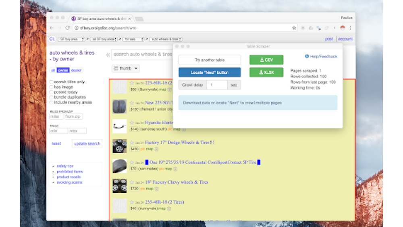Open the Chevy wheels listing thumbnail
The image size is (403, 227).
[x=120, y=185]
